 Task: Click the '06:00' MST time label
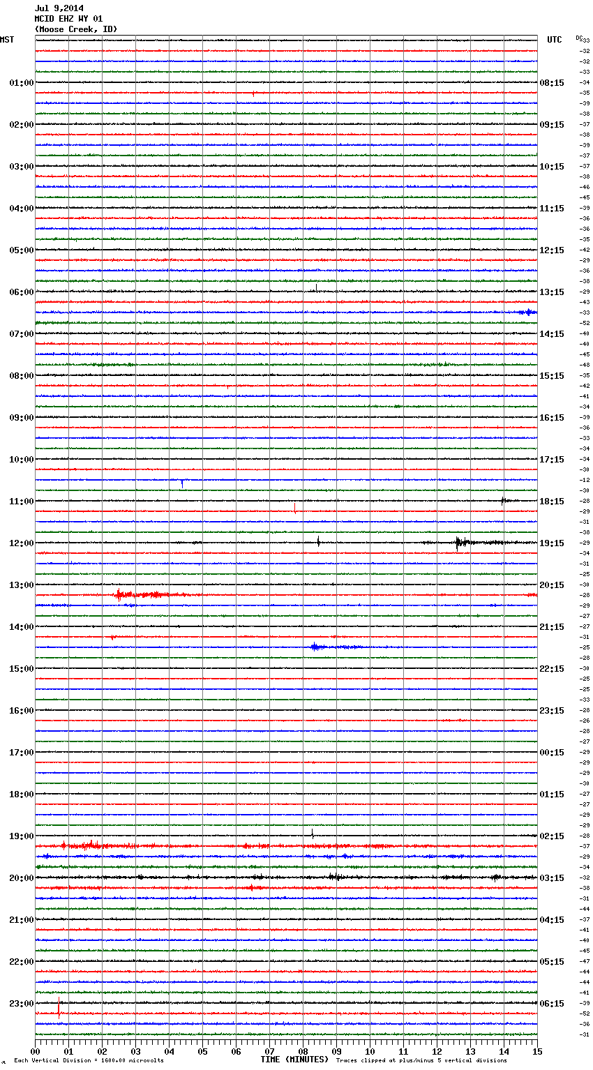pos(22,292)
